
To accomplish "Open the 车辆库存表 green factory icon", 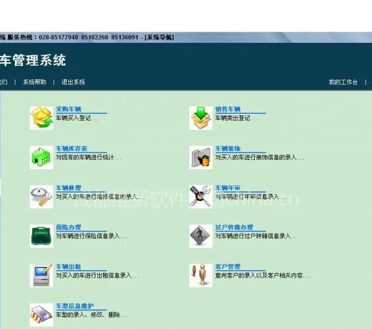I will [42, 157].
